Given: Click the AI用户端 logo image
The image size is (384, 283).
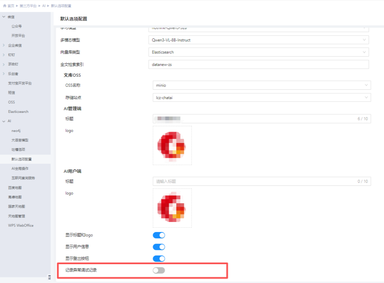Looking at the screenshot, I should (x=172, y=208).
